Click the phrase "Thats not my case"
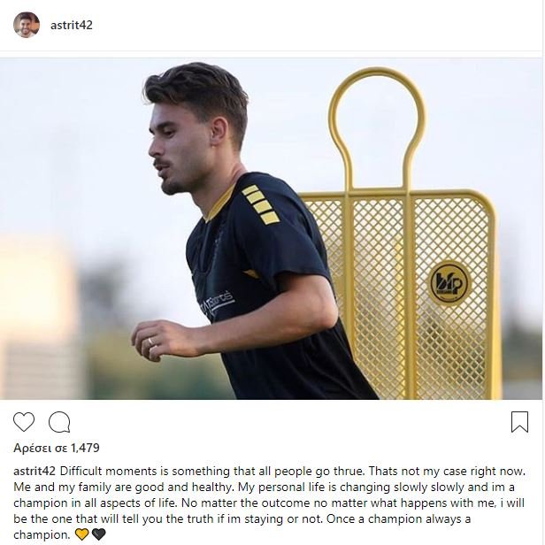The height and width of the screenshot is (545, 545). (418, 472)
